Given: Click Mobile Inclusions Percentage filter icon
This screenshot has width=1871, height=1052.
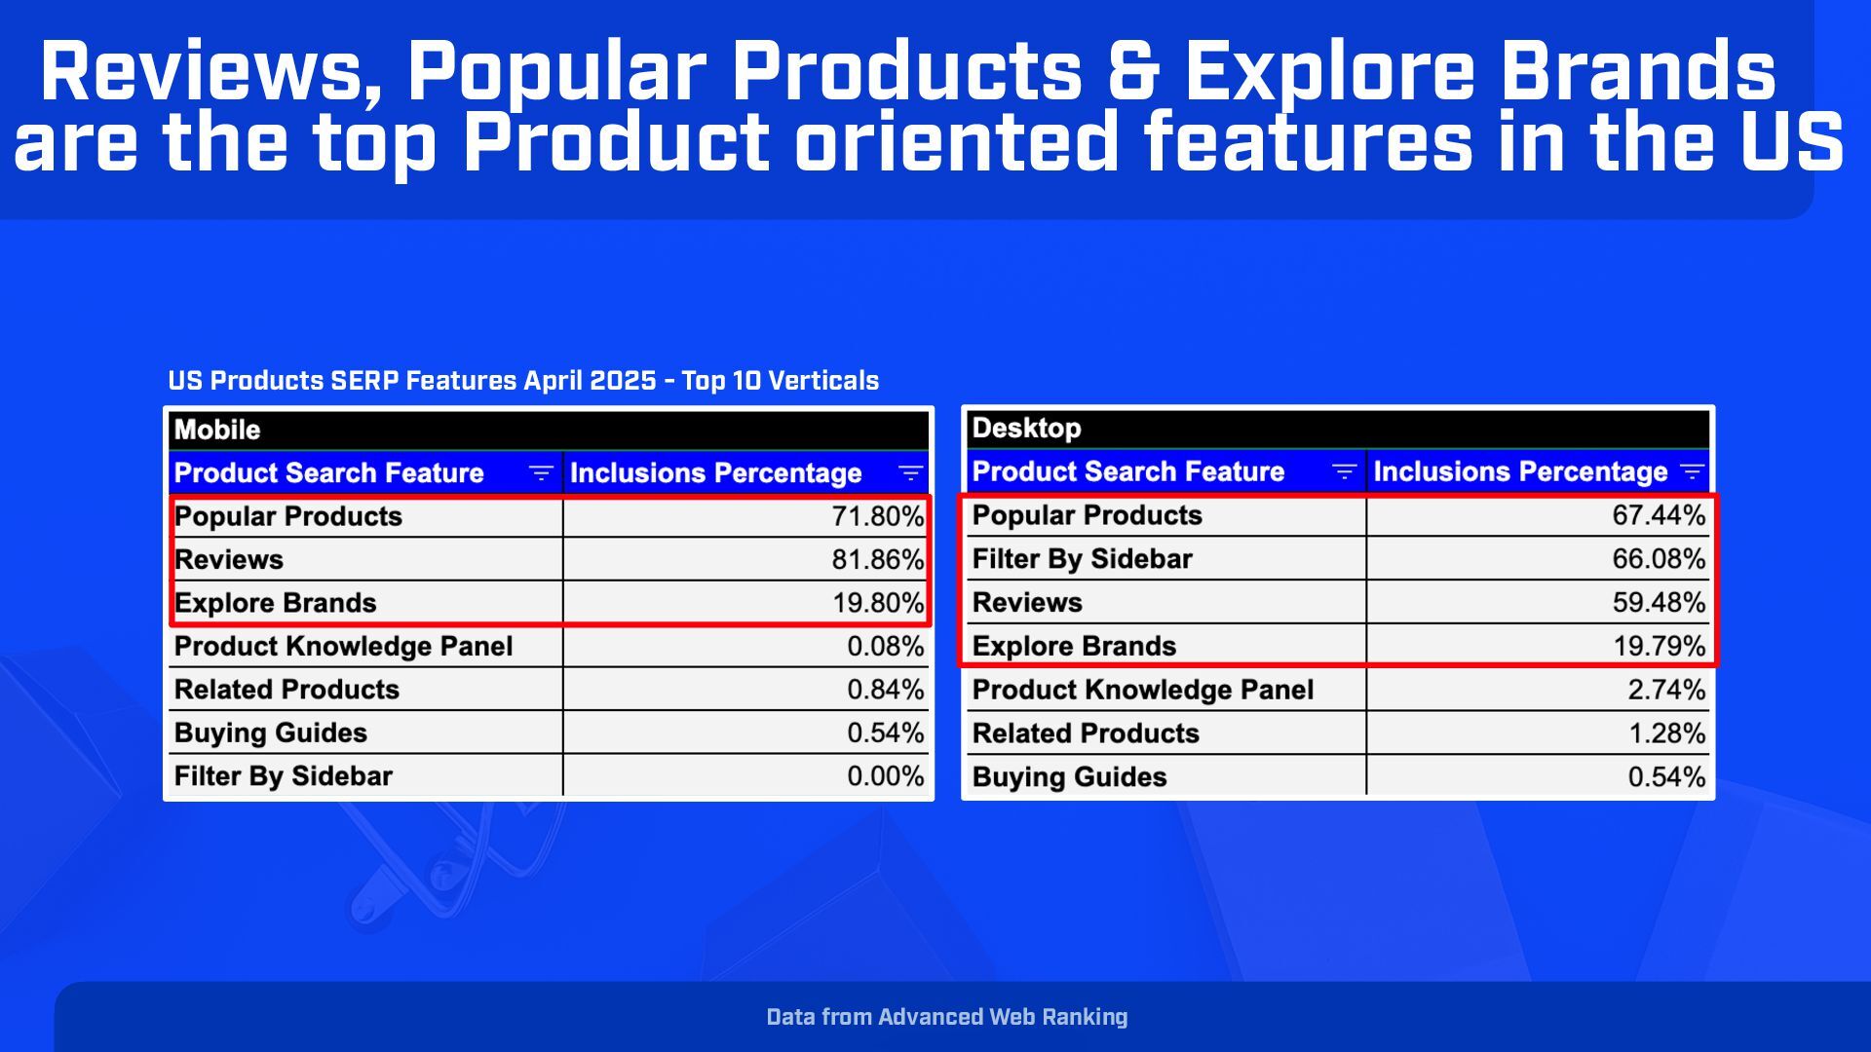Looking at the screenshot, I should coord(910,473).
